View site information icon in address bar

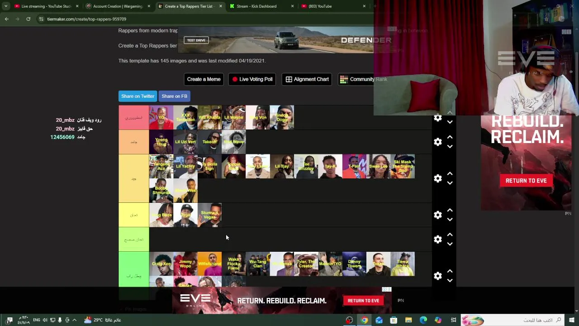click(41, 19)
